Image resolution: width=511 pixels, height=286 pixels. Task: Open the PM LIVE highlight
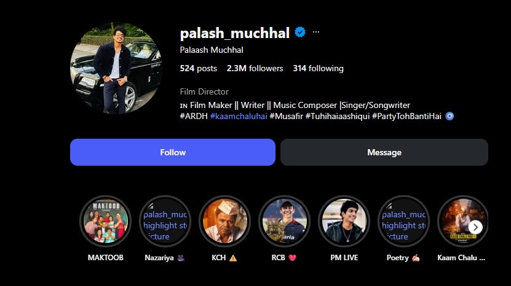344,222
